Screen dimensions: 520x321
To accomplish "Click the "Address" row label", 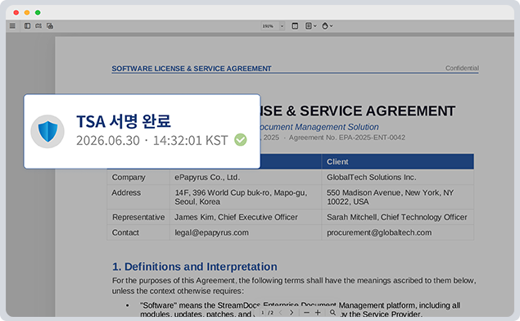I will point(126,192).
